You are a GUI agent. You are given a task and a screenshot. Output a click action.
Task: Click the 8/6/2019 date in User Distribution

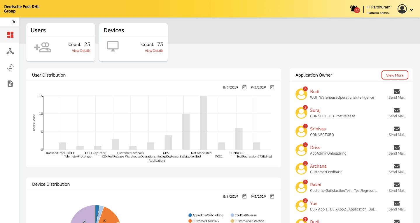[231, 87]
